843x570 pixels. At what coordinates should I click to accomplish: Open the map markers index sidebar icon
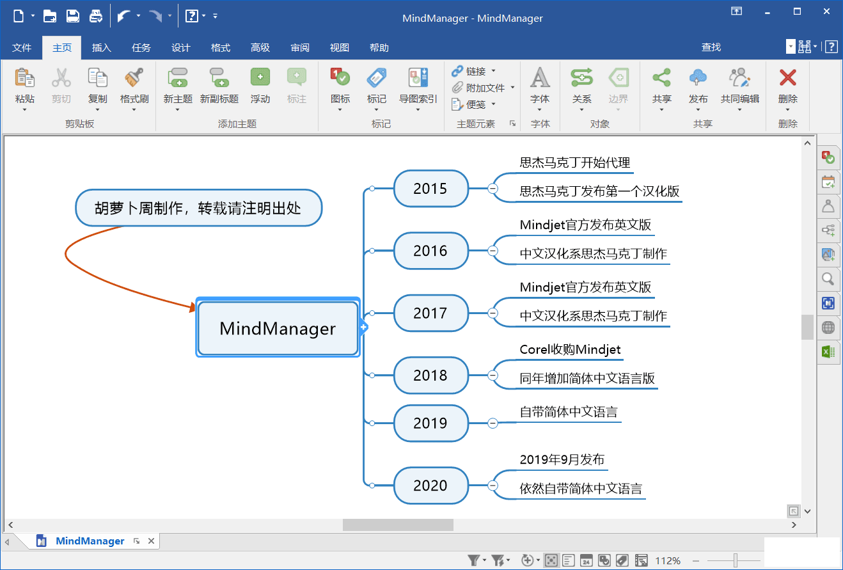828,157
